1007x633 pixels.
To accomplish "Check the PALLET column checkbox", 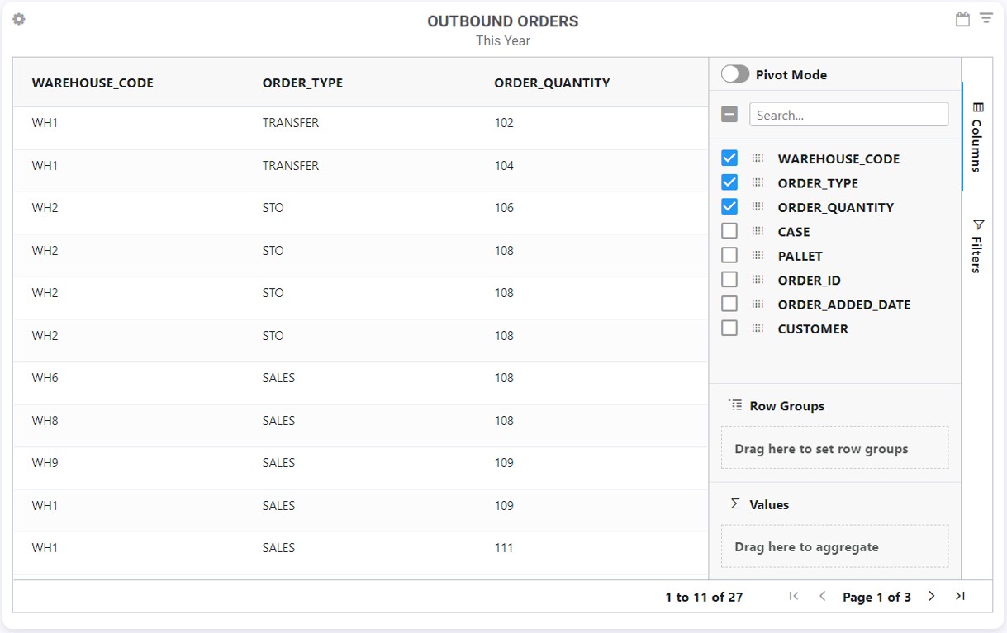I will pyautogui.click(x=729, y=255).
